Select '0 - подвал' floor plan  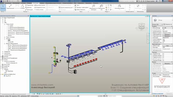(11, 26)
